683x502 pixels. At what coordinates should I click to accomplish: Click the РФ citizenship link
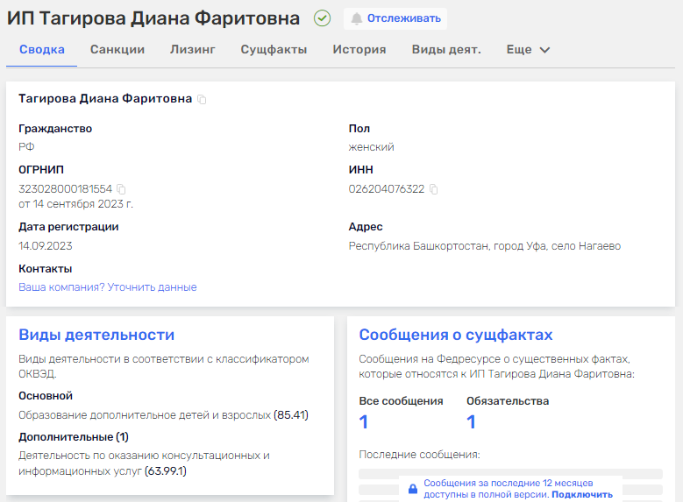26,147
